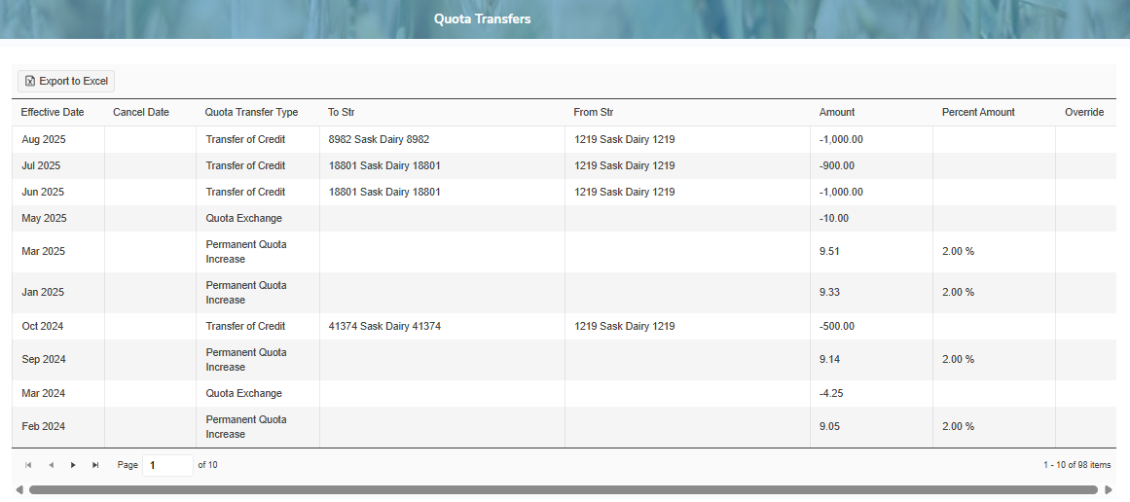Sort by the From Str column
This screenshot has width=1130, height=502.
[593, 112]
